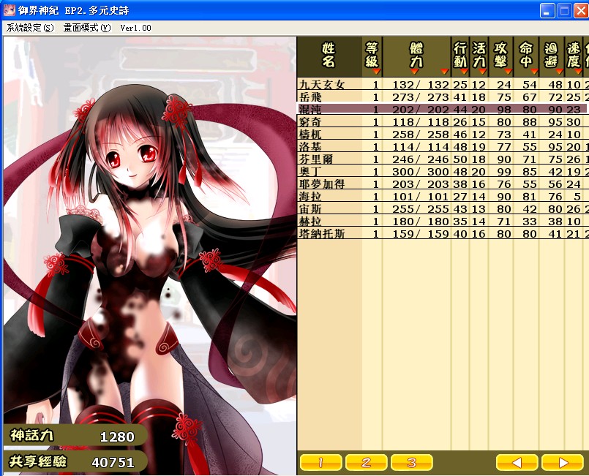Screen dimensions: 589x476
Task: Select the 窮奇 character row
Action: click(443, 121)
